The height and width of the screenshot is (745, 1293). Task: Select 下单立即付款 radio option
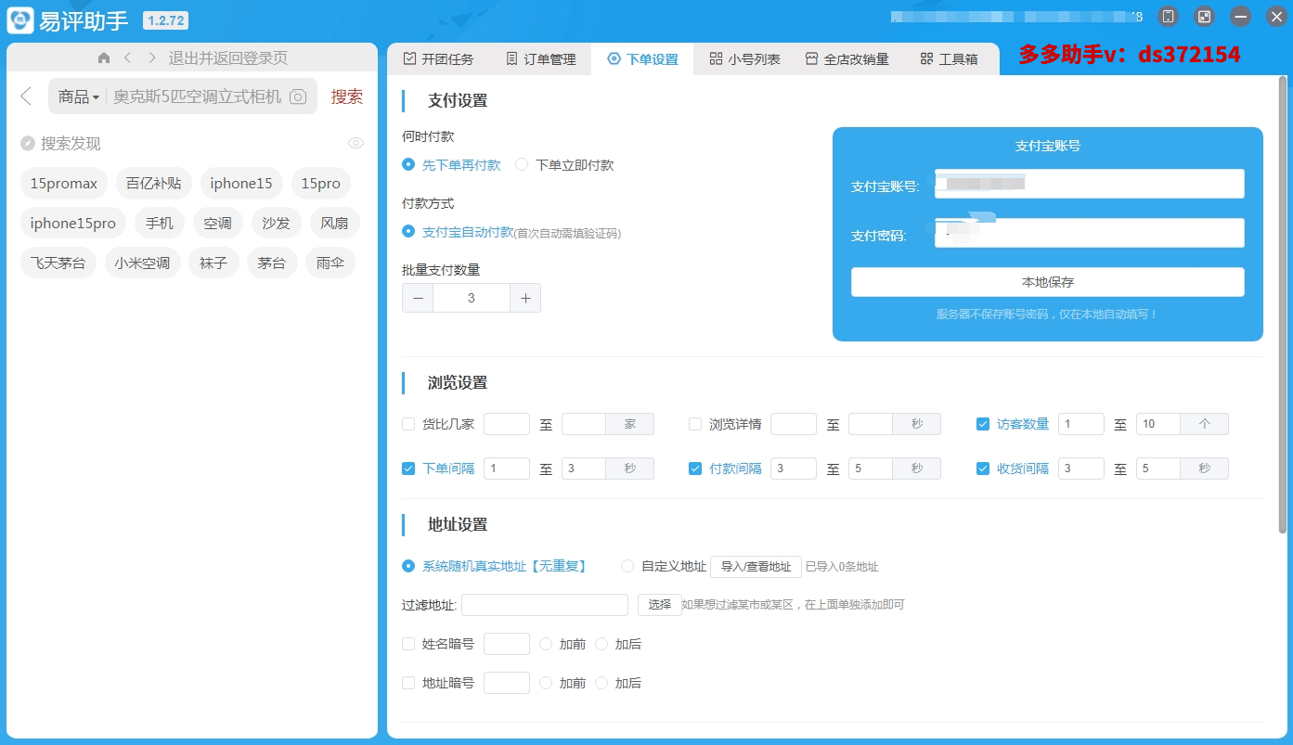click(x=564, y=165)
